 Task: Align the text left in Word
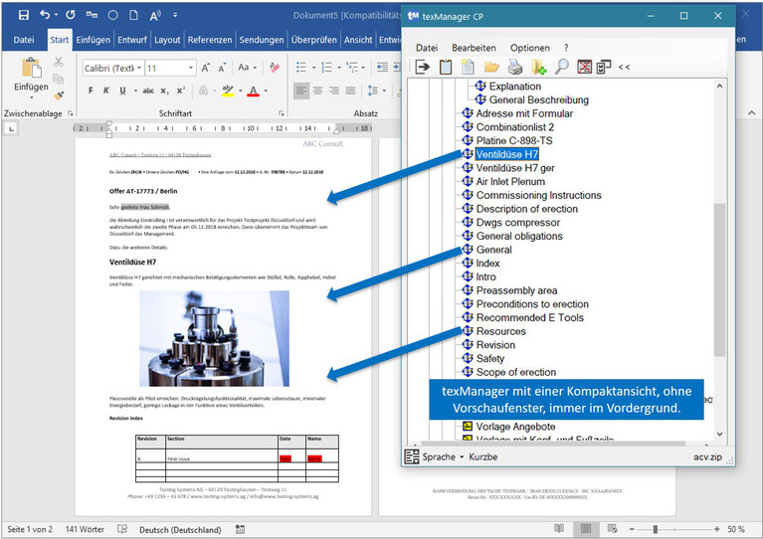[x=301, y=90]
